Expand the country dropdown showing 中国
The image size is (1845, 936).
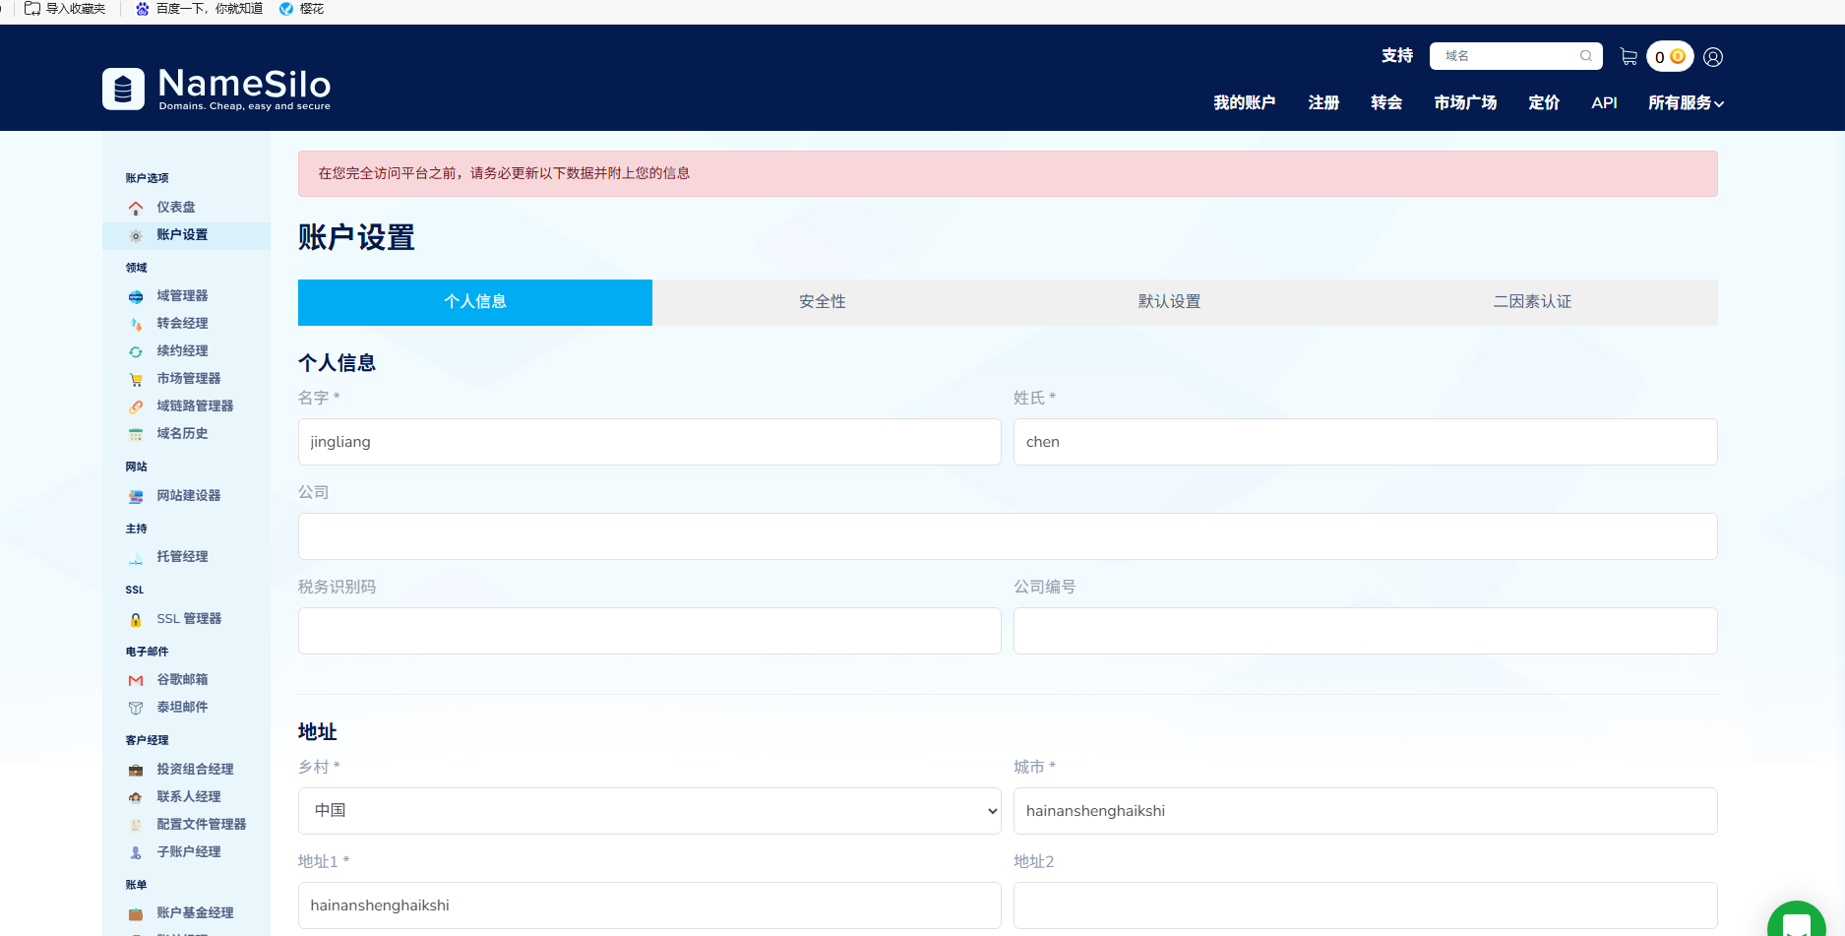(x=649, y=811)
